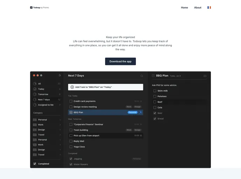Image resolution: width=241 pixels, height=179 pixels.
Task: Click the count 22 beside All
Action: coord(59,84)
